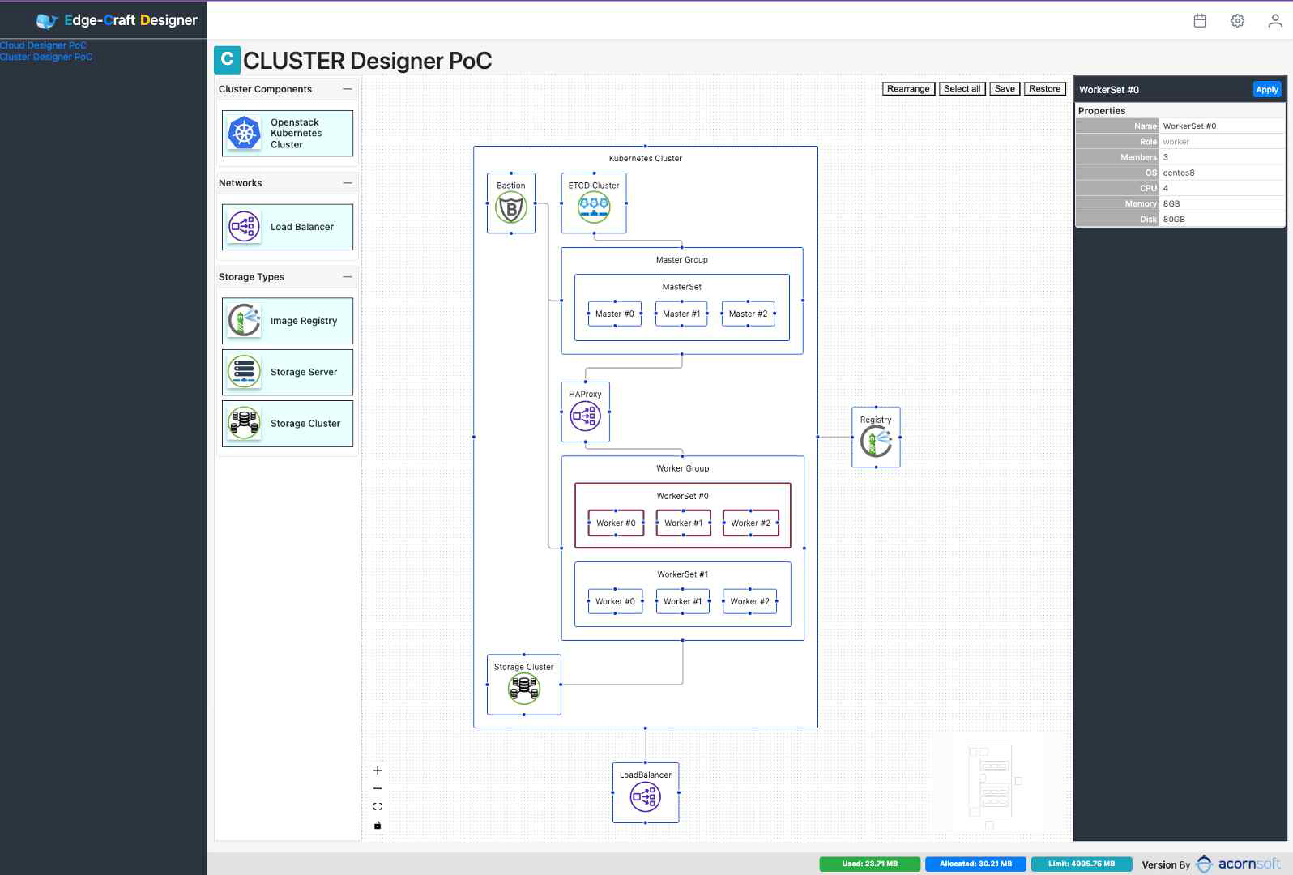Image resolution: width=1293 pixels, height=875 pixels.
Task: Select Worker #0 in WorkerSet #1
Action: [615, 601]
